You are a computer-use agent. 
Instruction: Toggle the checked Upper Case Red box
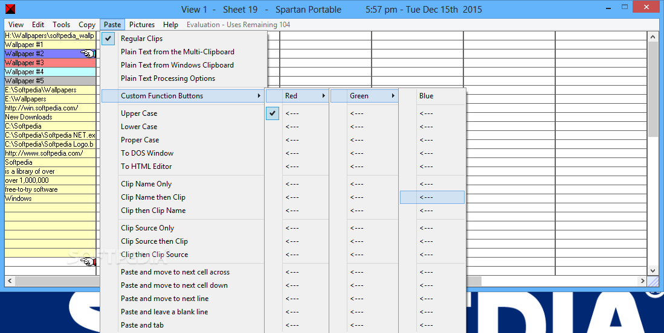(x=272, y=113)
